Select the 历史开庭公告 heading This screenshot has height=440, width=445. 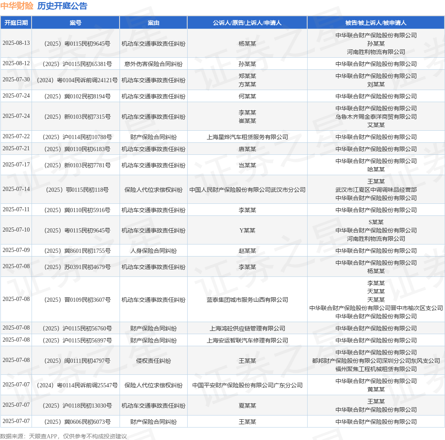pyautogui.click(x=62, y=6)
